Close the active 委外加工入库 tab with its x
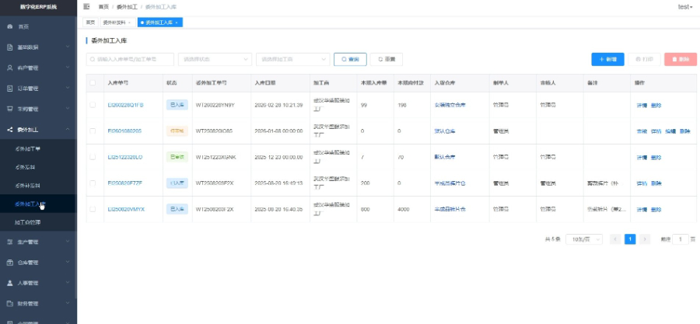This screenshot has width=700, height=324. pos(177,23)
